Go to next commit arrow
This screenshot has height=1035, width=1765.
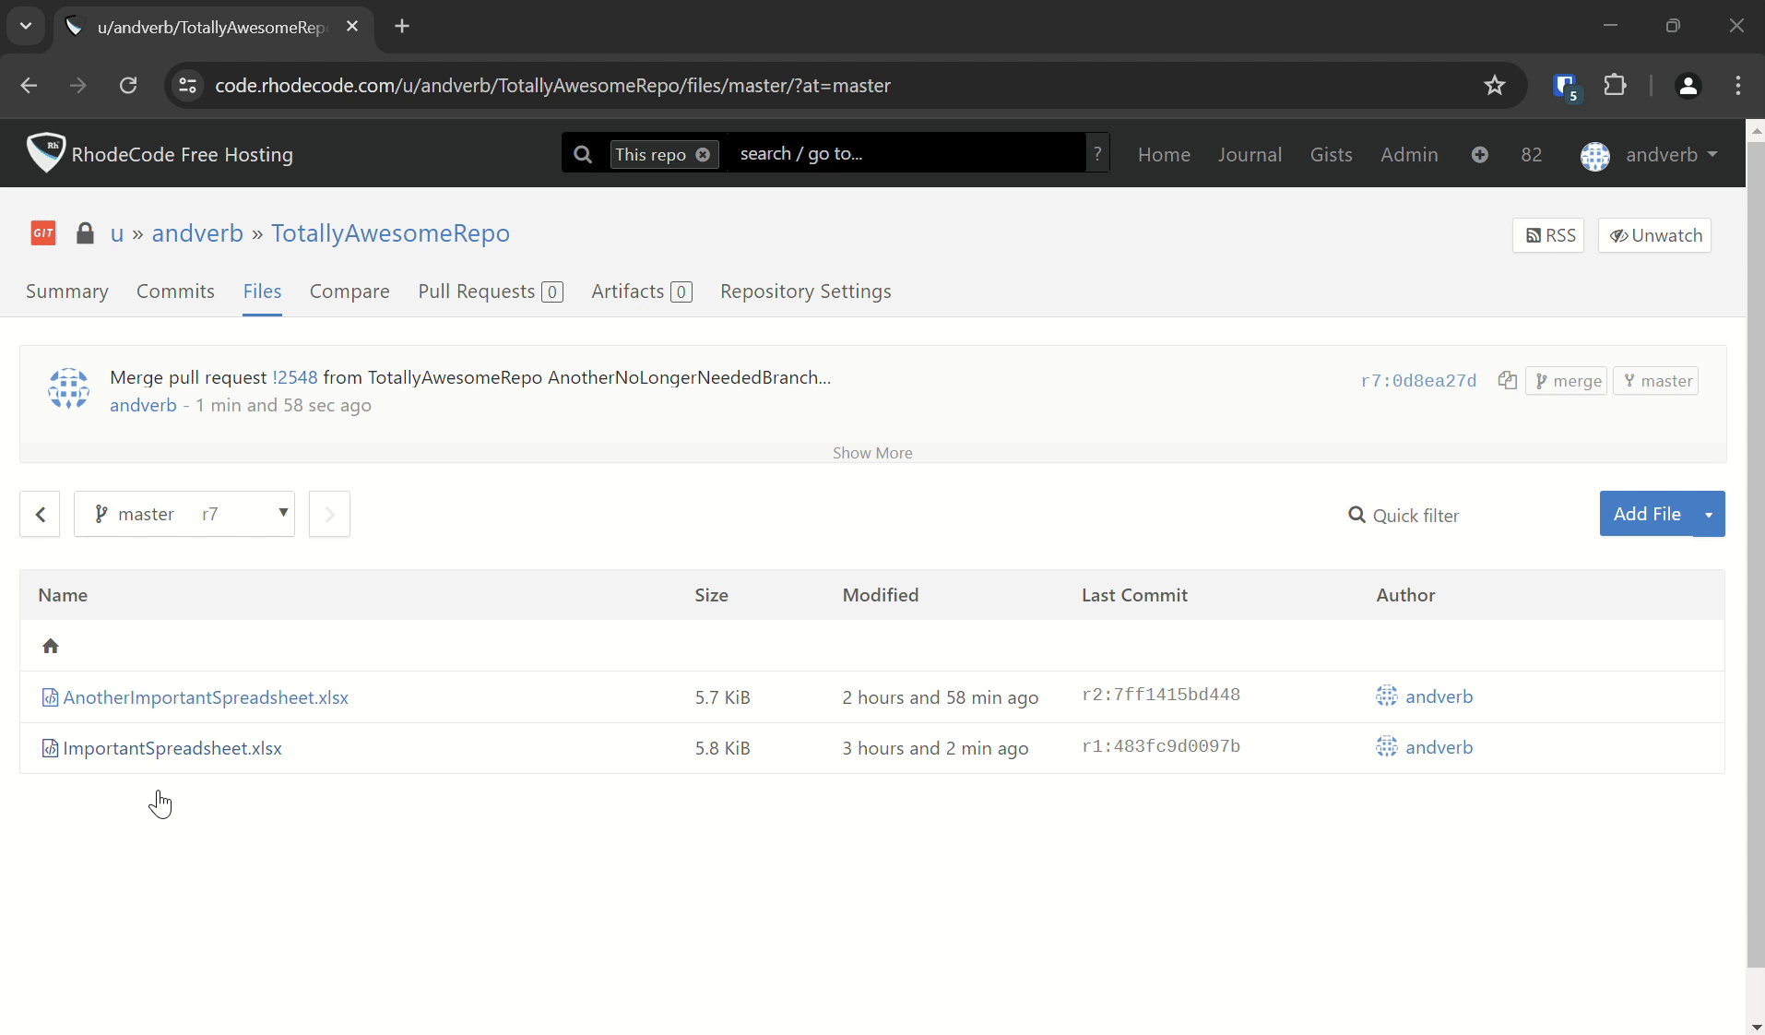click(329, 514)
